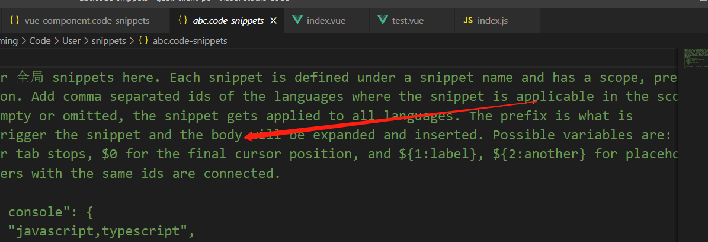Click the braces icon on vue-component.code-snippets tab
This screenshot has width=708, height=242.
14,20
